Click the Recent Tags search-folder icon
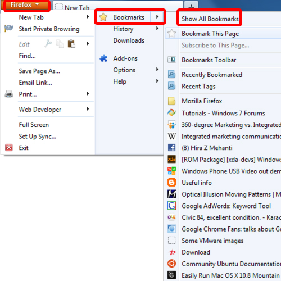The height and width of the screenshot is (281, 281). click(171, 86)
